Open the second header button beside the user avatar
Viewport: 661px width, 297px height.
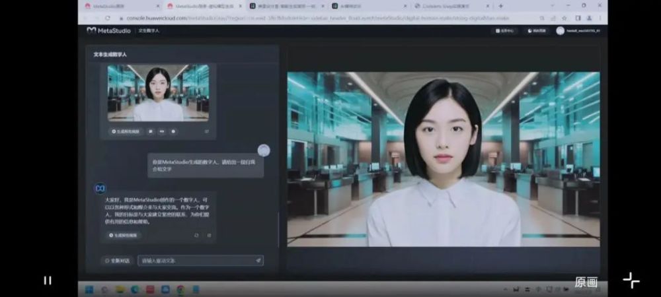[x=537, y=31]
